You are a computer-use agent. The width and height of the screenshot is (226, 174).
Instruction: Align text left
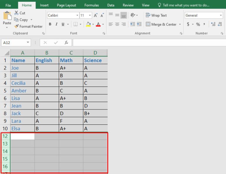[x=111, y=24]
